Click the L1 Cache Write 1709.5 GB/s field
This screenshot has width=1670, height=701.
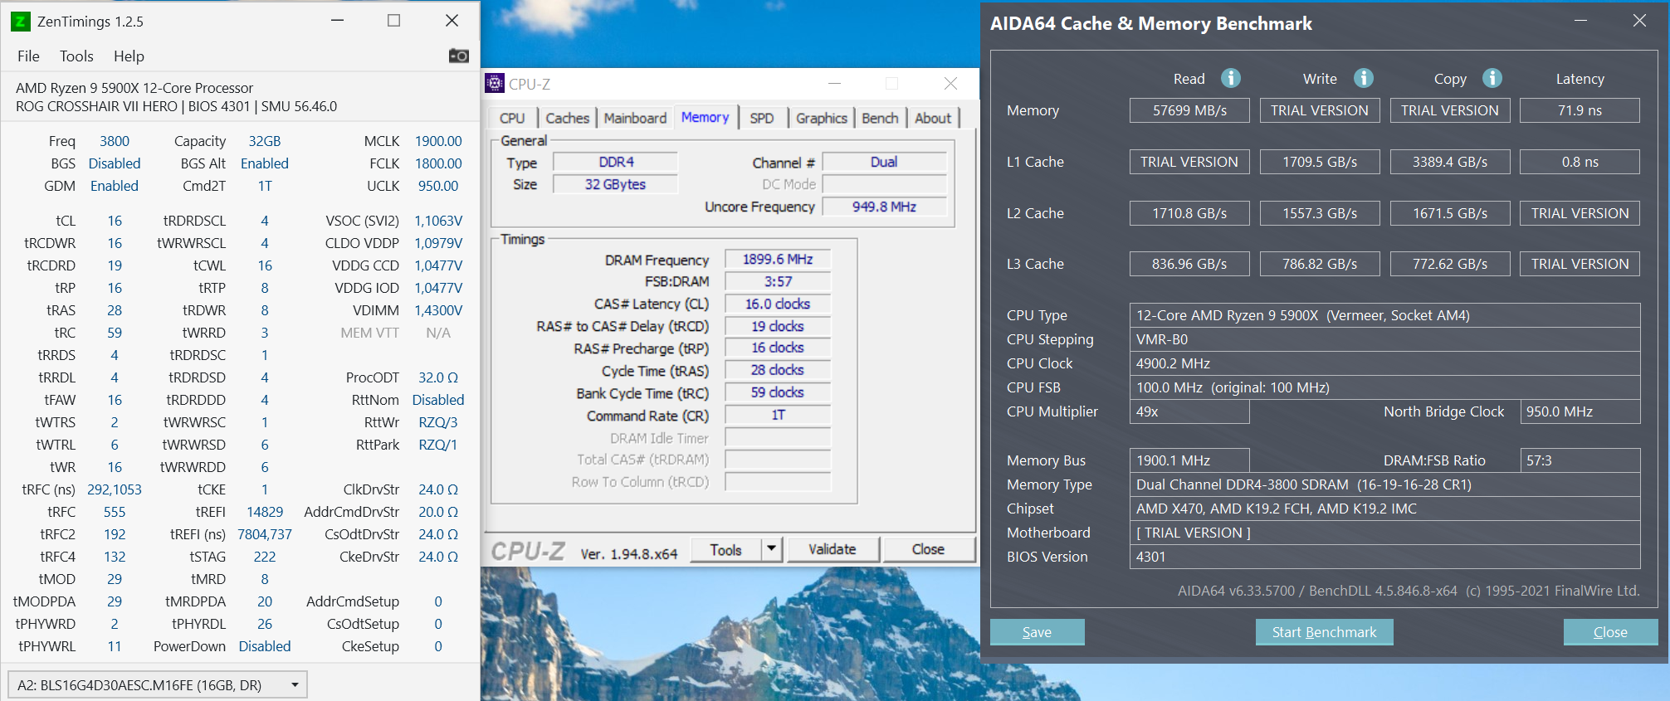(x=1320, y=162)
